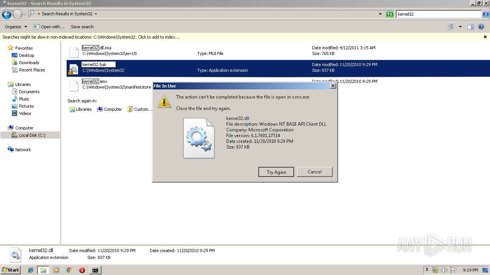Open Pictures library in navigation pane

(26, 106)
